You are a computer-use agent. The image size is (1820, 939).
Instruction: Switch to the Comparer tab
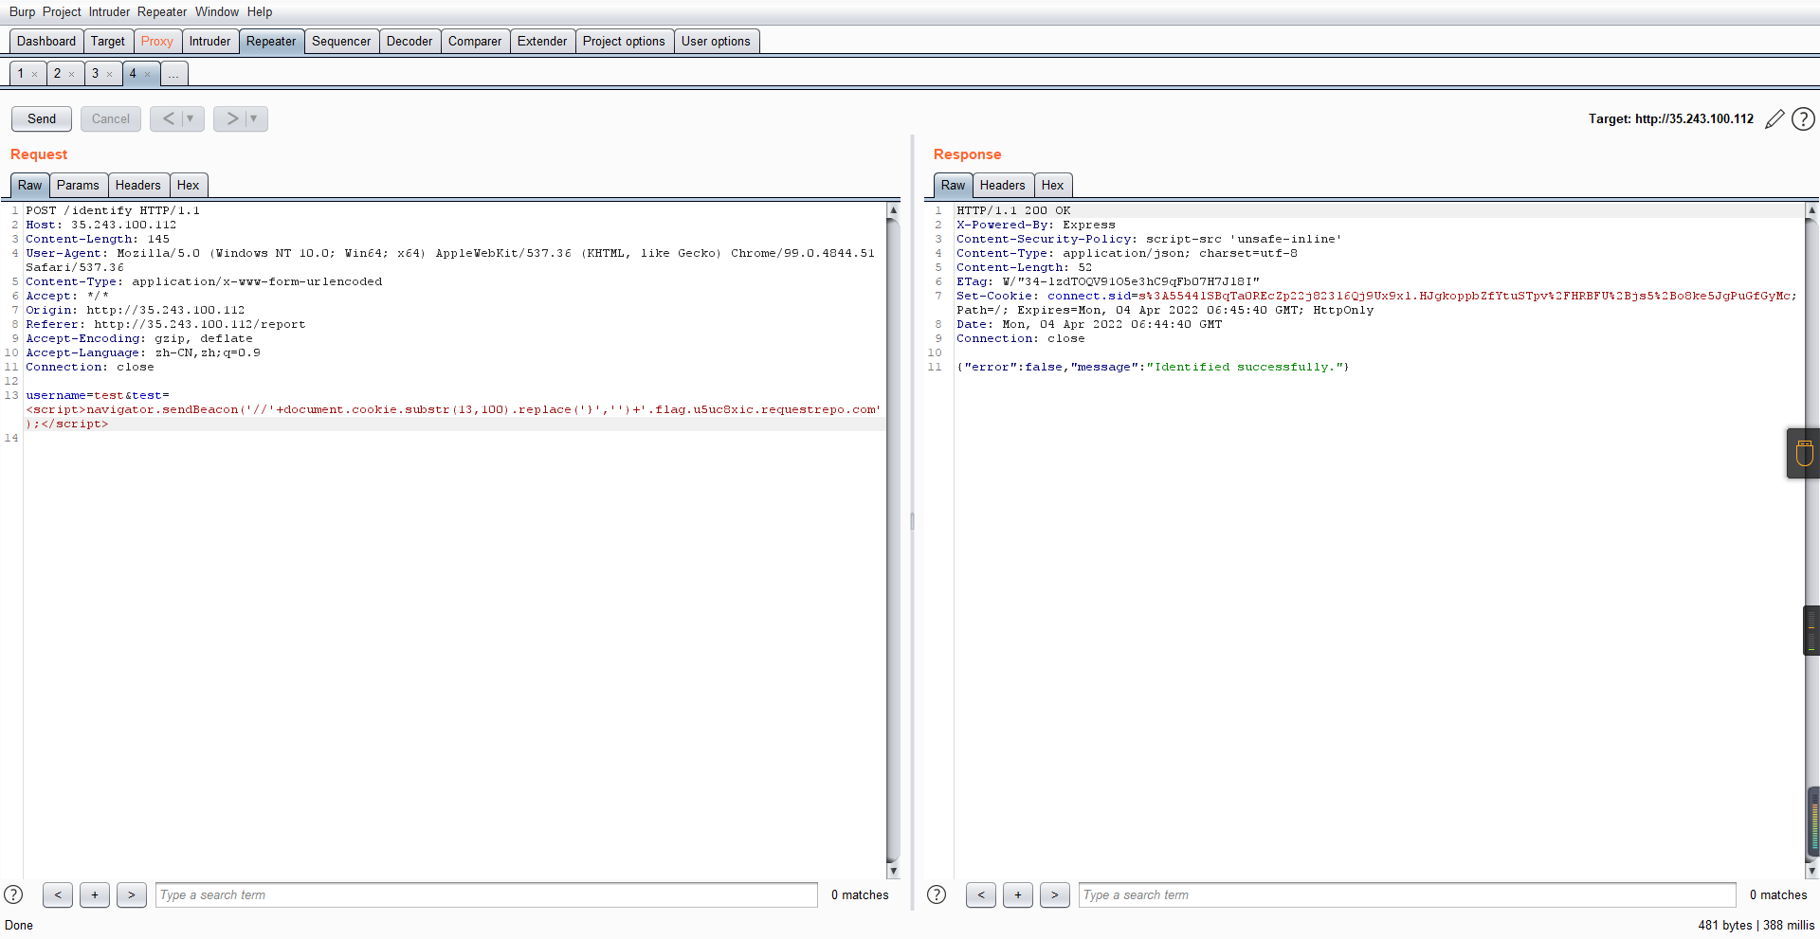tap(475, 41)
